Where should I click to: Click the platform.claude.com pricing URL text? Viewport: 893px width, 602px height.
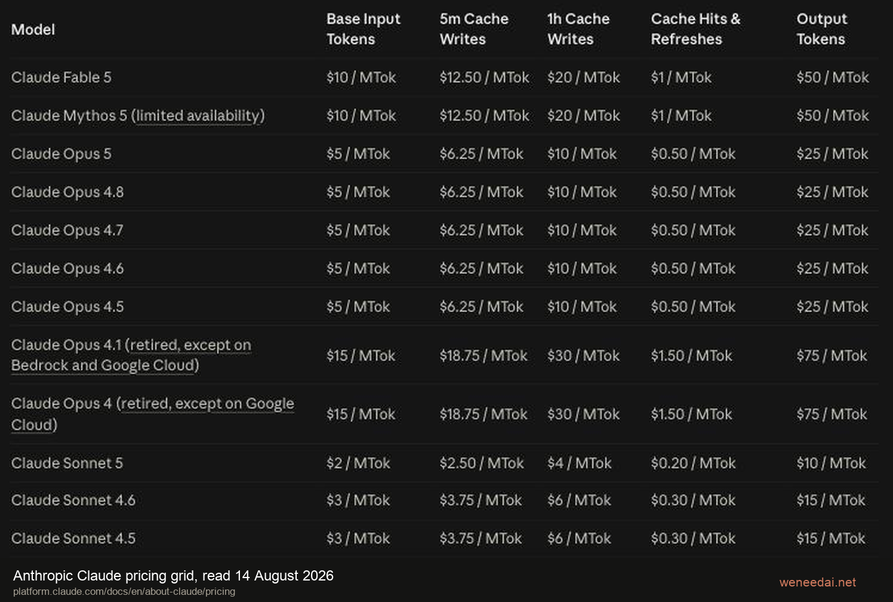(x=124, y=591)
